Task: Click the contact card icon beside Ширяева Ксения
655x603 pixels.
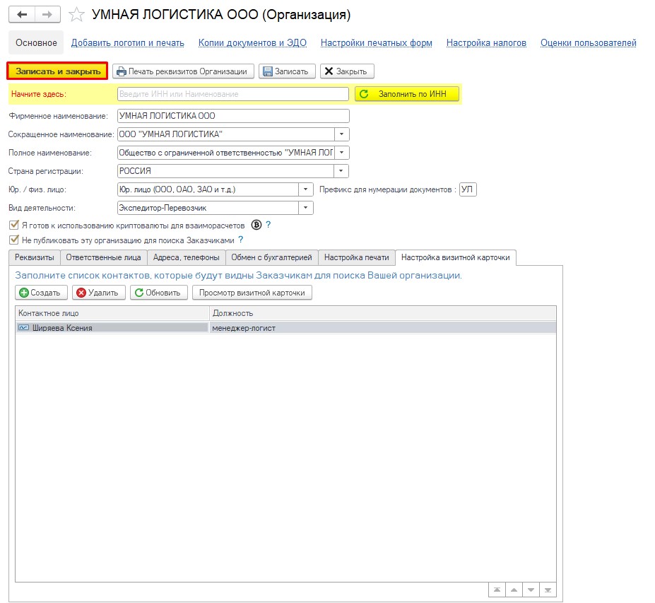Action: point(23,327)
